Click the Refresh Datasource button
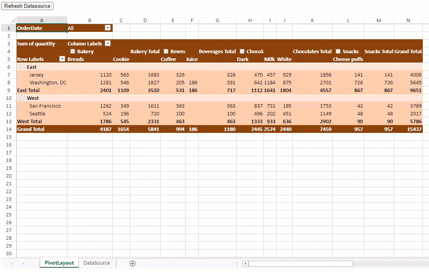This screenshot has height=272, width=429. click(27, 6)
